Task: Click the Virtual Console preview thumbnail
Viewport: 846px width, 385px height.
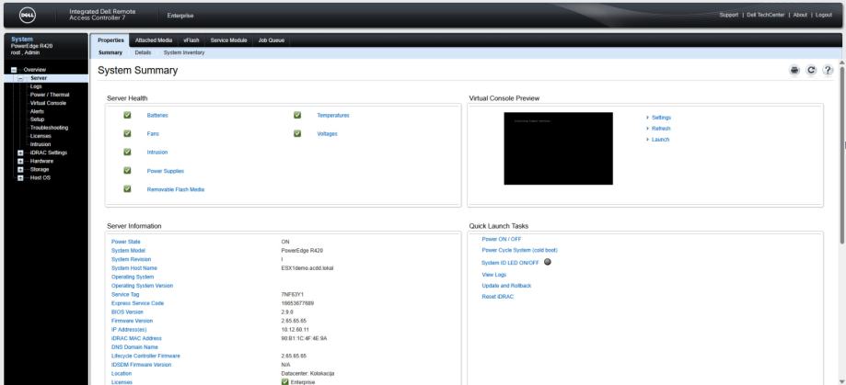Action: coord(559,148)
